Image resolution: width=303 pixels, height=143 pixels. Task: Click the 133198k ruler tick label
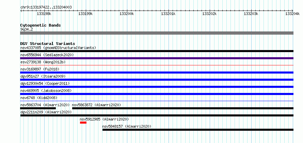point(44,14)
